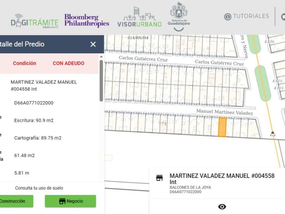Screen dimensions: 285x214
Task: Click the Bloomberg Philanthropies logo
Action: click(87, 20)
